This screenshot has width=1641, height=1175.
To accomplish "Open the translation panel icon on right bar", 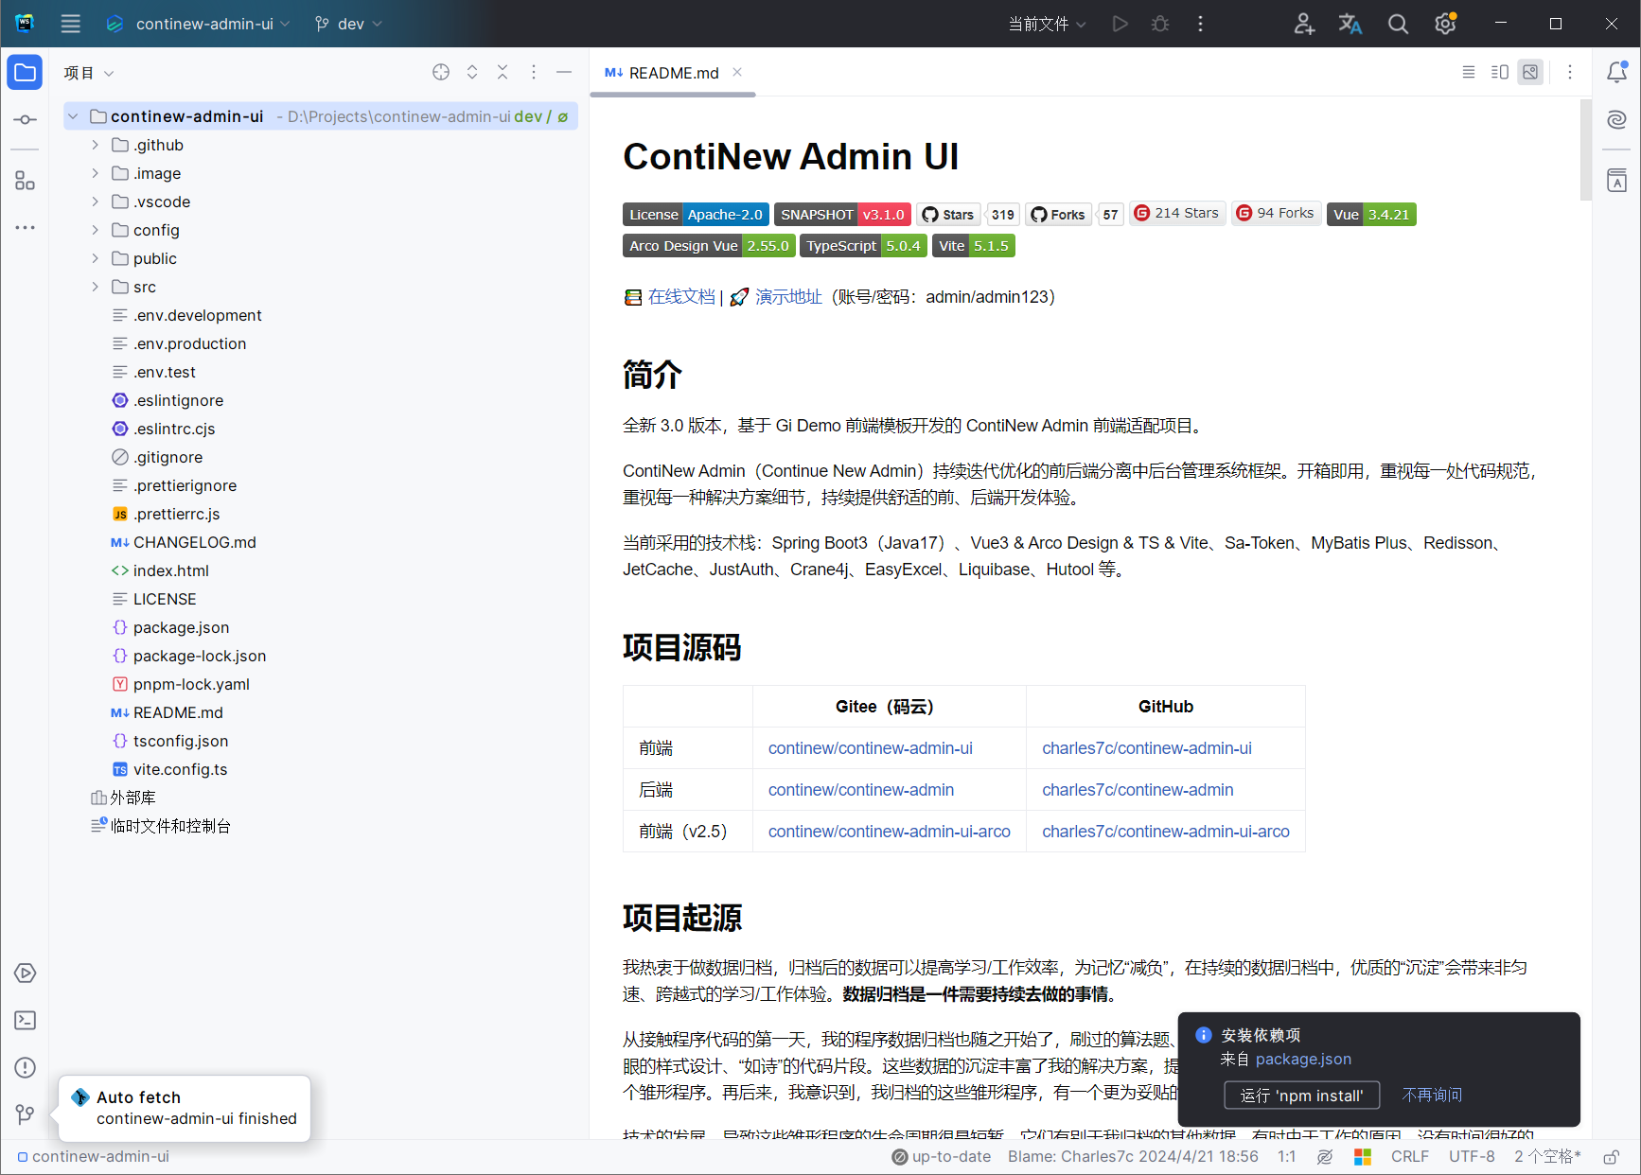I will pyautogui.click(x=1617, y=181).
